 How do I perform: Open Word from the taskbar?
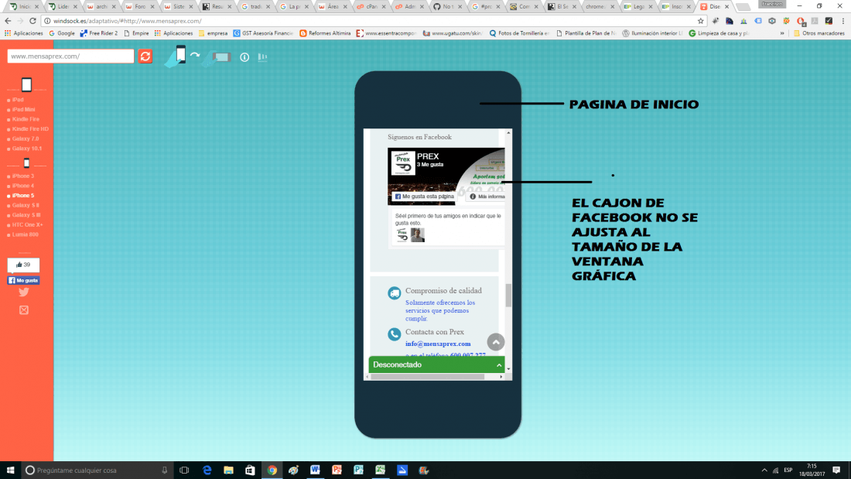pos(316,470)
